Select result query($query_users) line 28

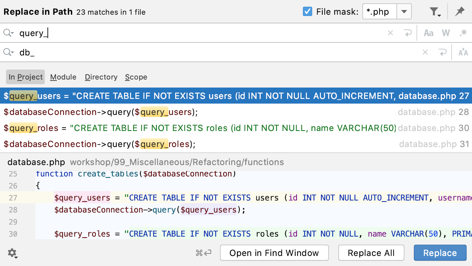point(236,112)
